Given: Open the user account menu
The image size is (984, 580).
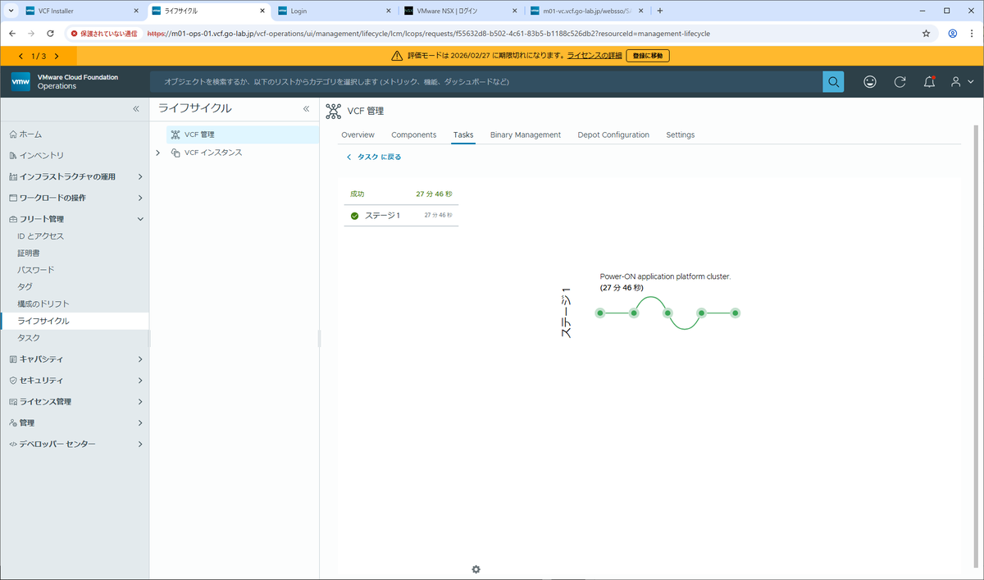Looking at the screenshot, I should pos(962,82).
